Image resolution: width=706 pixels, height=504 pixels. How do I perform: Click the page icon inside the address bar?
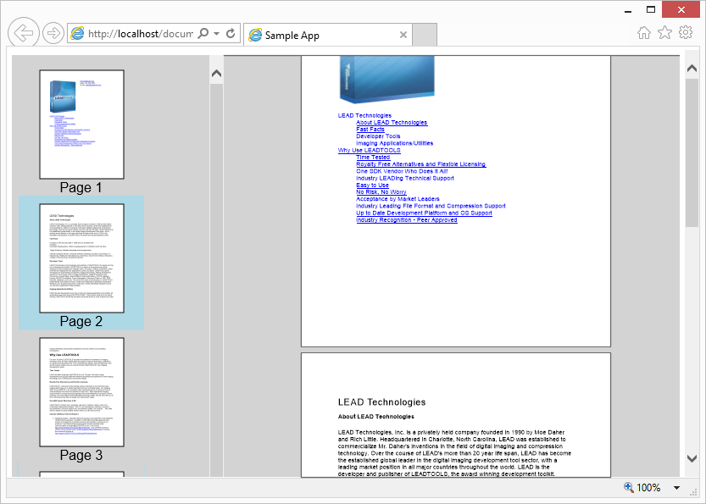(x=77, y=33)
